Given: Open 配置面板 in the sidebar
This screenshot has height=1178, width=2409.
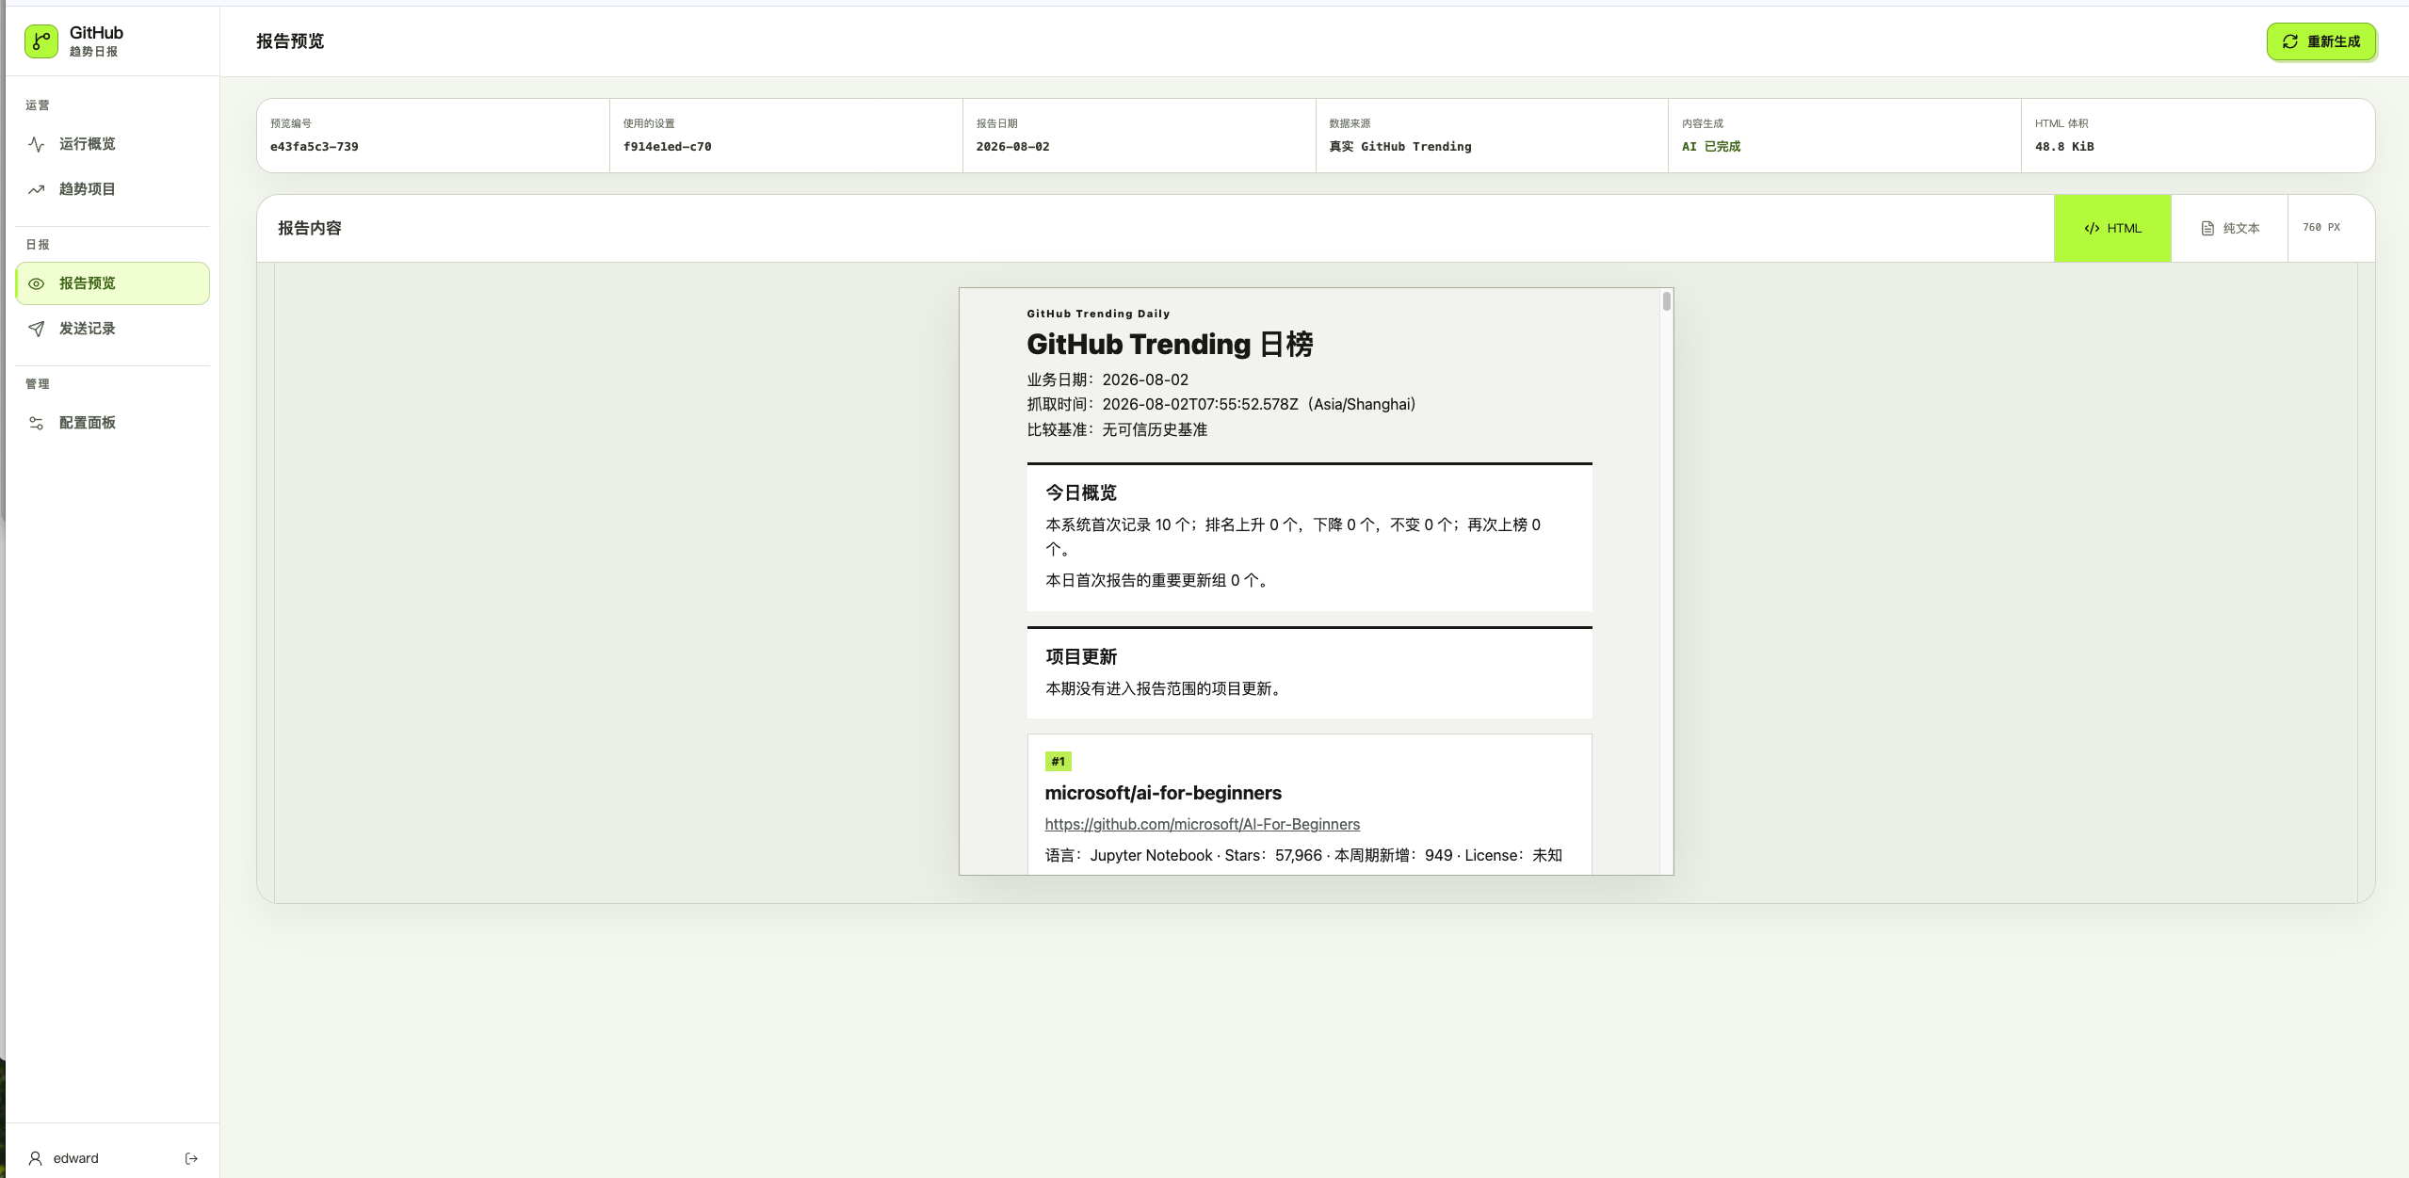Looking at the screenshot, I should point(112,423).
